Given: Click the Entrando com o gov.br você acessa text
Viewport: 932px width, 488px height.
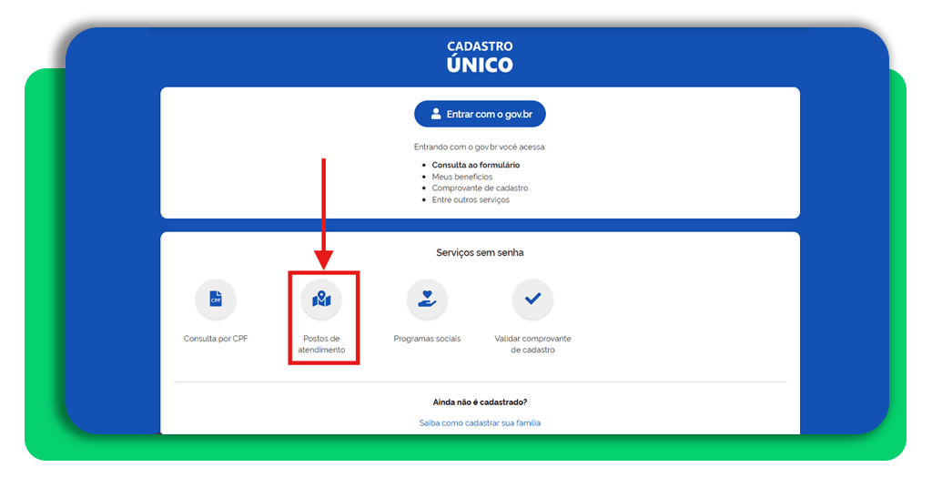Looking at the screenshot, I should click(x=480, y=147).
